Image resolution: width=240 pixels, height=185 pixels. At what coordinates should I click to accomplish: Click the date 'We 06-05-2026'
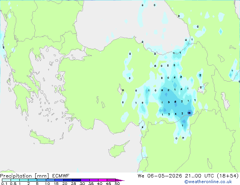(x=160, y=176)
